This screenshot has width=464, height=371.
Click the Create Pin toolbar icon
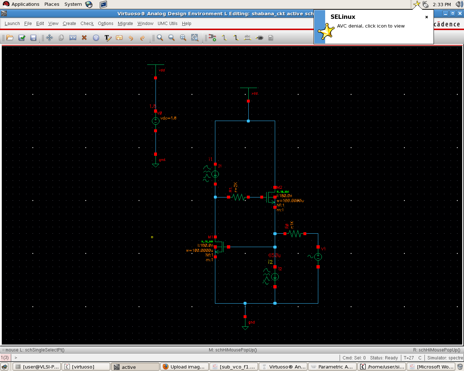tap(259, 38)
